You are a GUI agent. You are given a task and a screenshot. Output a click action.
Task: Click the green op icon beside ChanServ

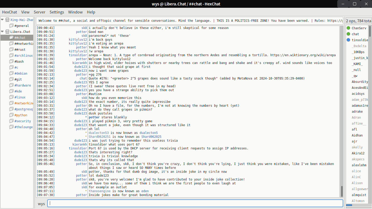coord(348,28)
